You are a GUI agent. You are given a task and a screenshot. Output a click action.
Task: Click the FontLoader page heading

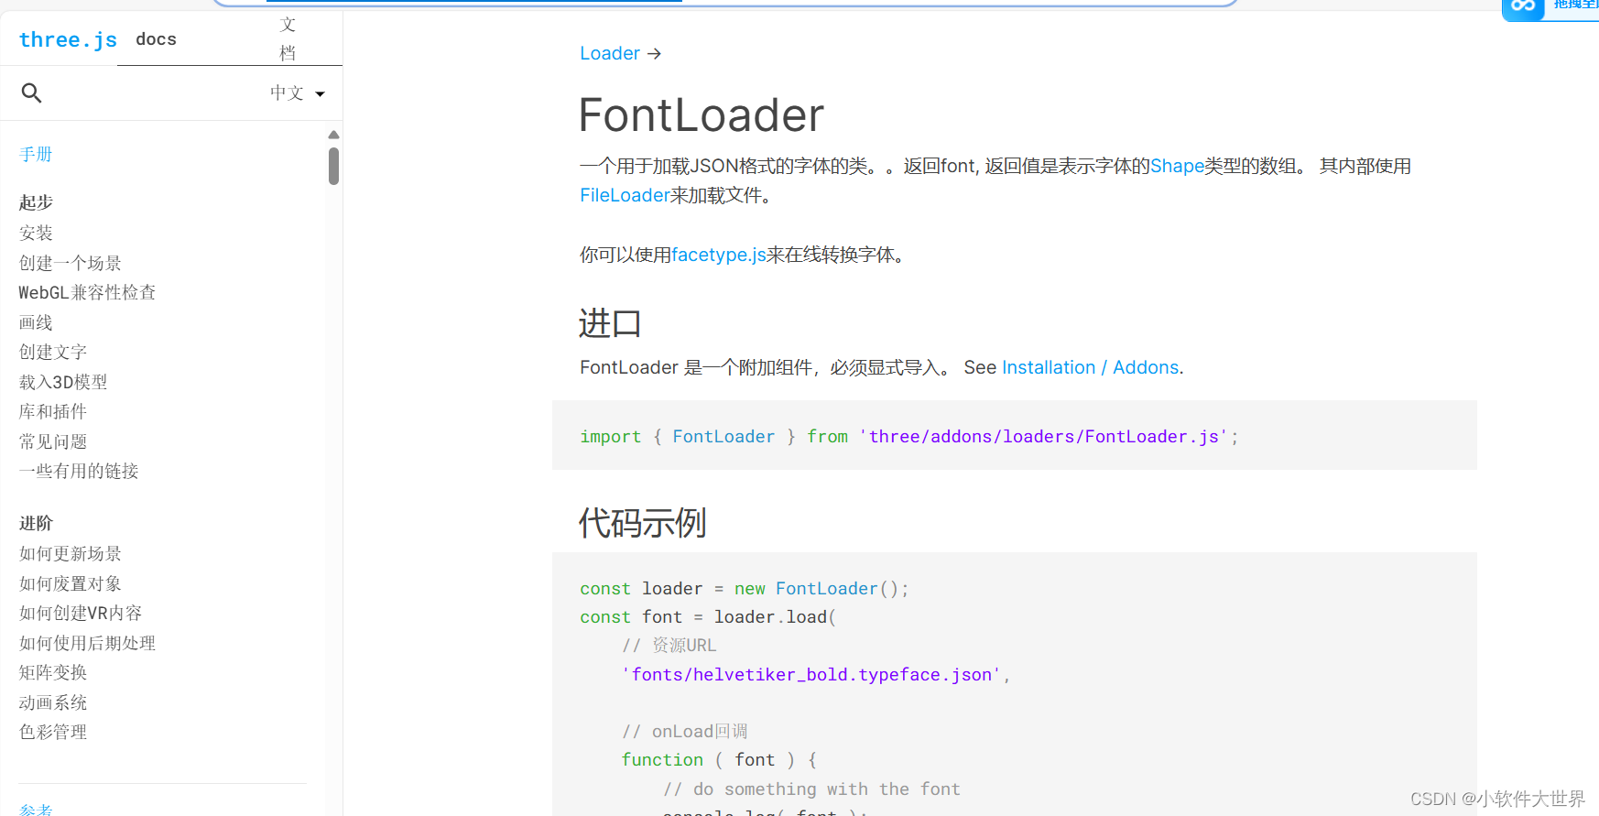point(702,115)
